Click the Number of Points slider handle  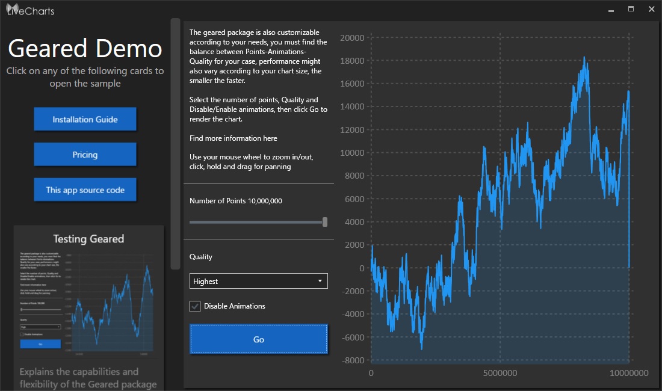pos(325,222)
